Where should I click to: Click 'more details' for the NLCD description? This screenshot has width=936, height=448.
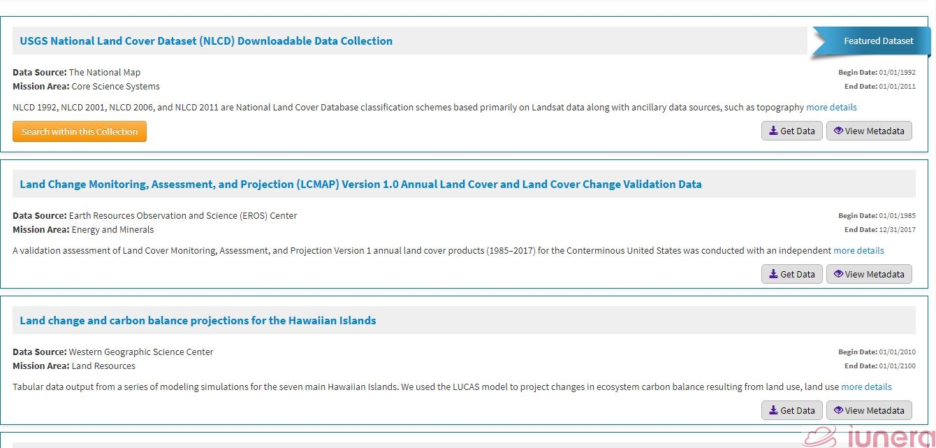(831, 107)
